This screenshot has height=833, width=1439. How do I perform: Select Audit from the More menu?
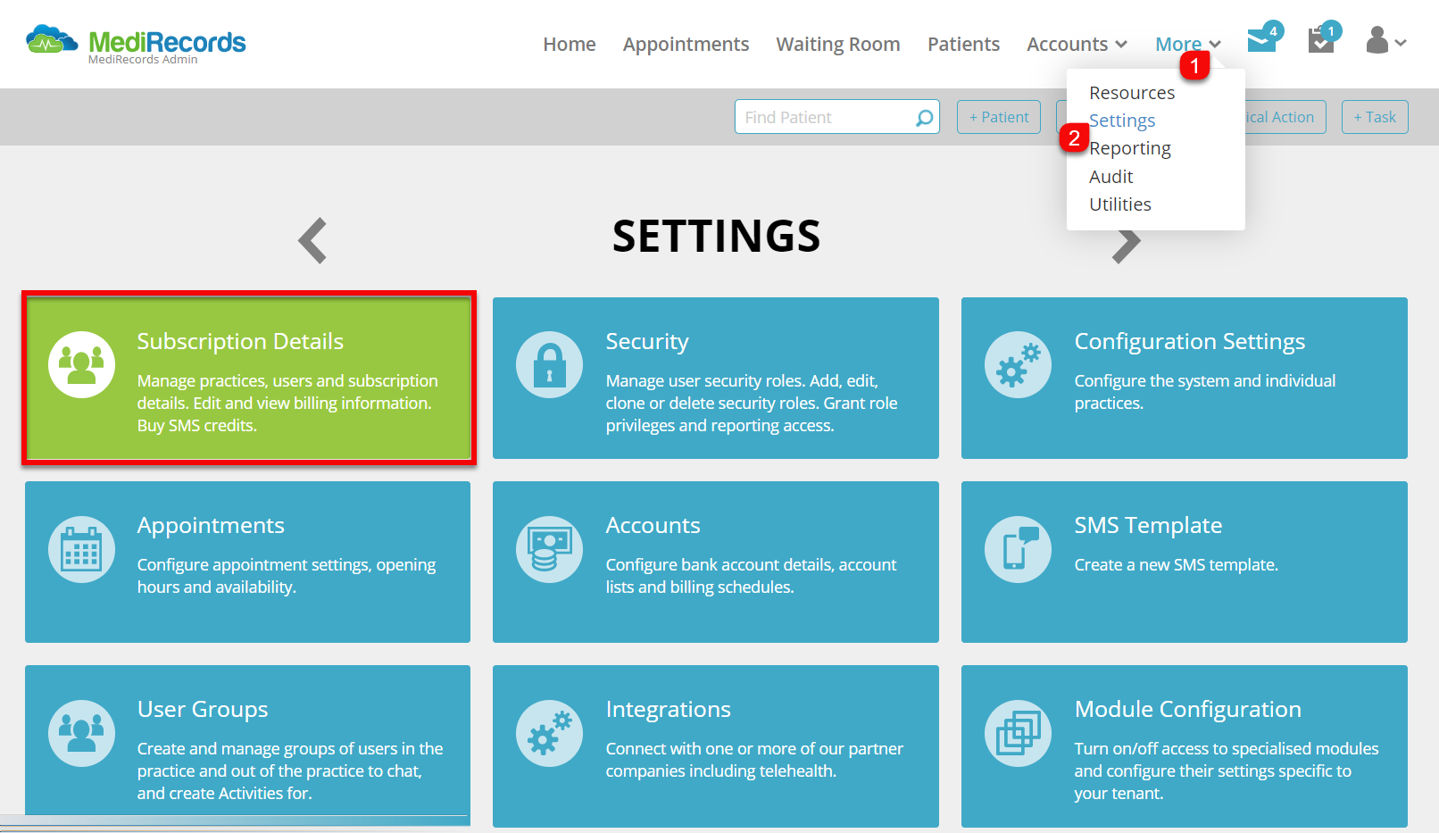coord(1110,177)
